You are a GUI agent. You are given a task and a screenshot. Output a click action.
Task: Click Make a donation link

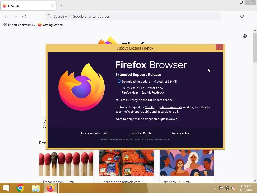[x=146, y=119]
